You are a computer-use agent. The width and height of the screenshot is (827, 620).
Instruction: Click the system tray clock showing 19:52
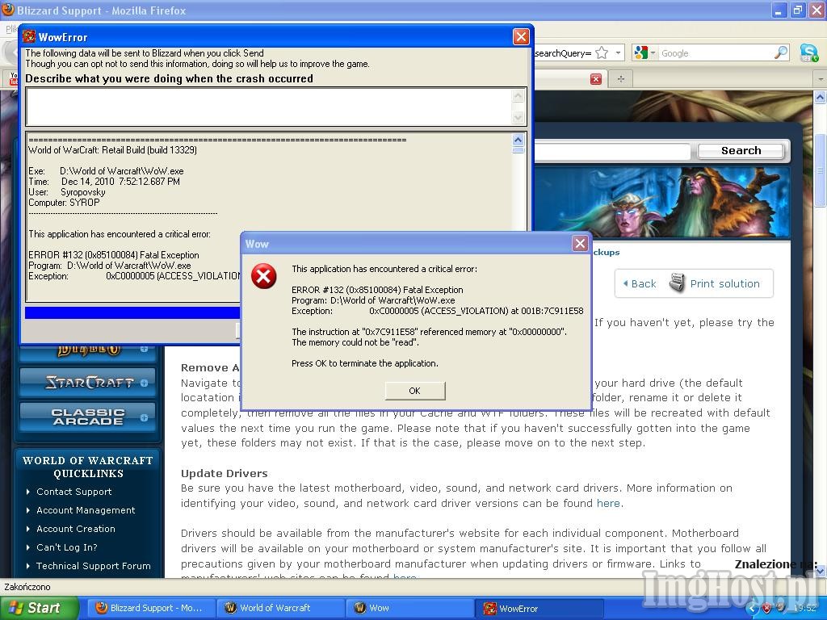[805, 609]
